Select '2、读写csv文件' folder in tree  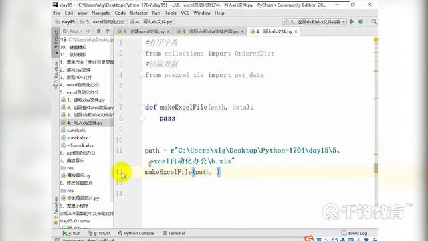coord(75,70)
